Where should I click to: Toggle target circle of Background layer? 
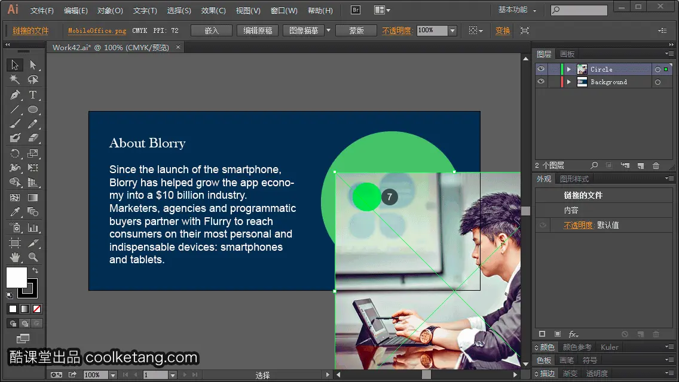point(657,82)
